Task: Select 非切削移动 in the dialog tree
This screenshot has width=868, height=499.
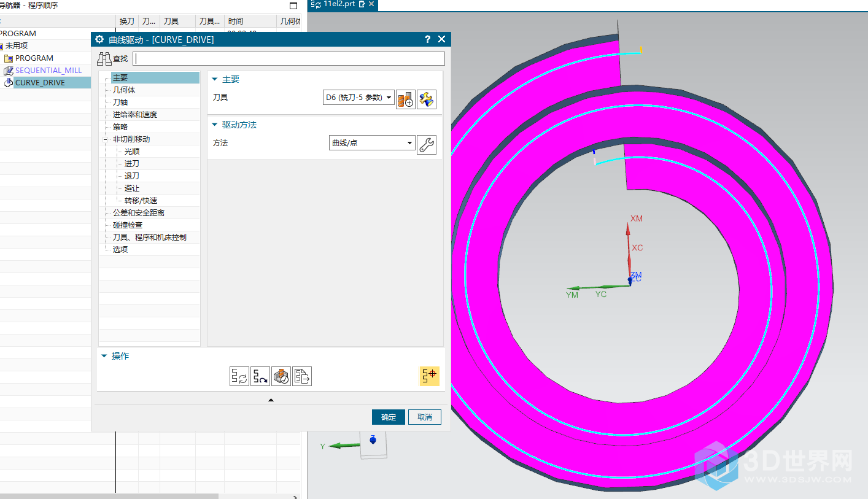Action: point(131,139)
